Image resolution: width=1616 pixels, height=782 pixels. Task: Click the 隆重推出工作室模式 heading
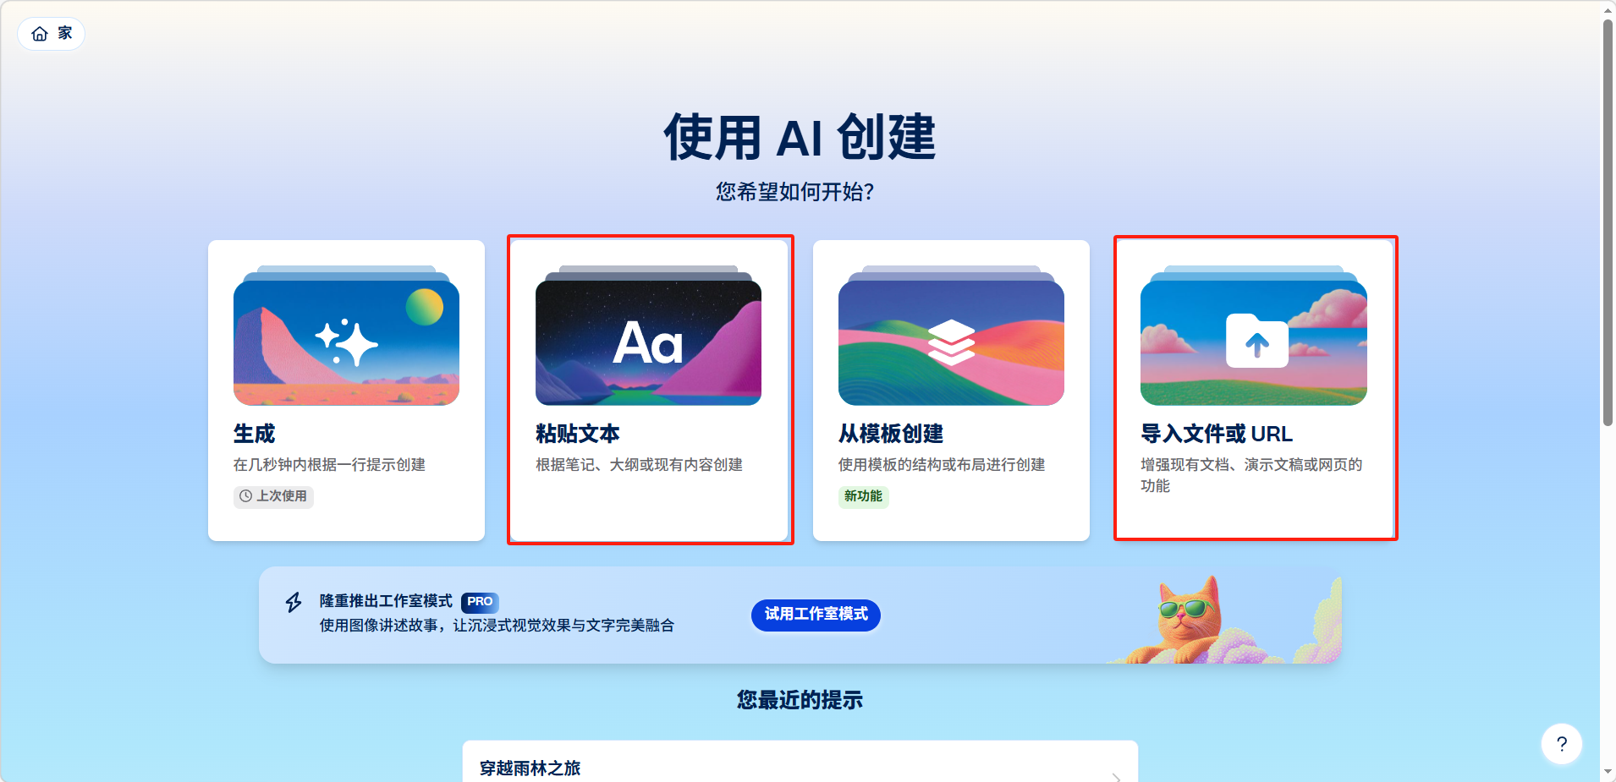click(x=386, y=601)
